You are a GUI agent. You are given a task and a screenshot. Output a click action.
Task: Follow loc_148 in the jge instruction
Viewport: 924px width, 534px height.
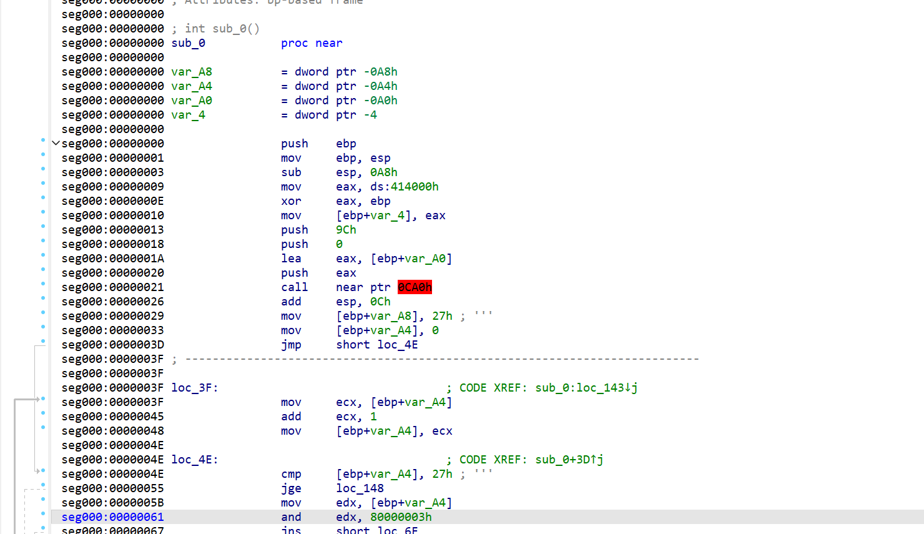pyautogui.click(x=360, y=488)
